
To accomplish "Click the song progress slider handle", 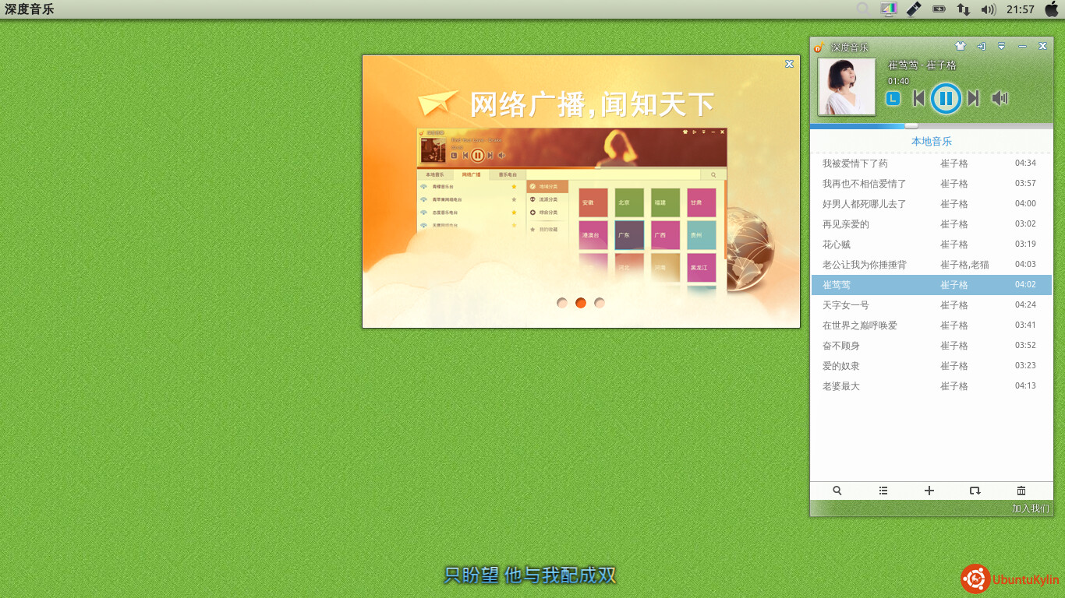I will (911, 125).
